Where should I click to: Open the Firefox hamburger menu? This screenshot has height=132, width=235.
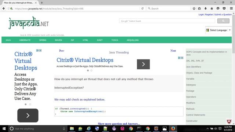(231, 8)
